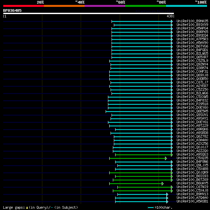Click the cyan alignment bar for UniRef100_Q6E5A5
210x210 pixels.
point(139,112)
